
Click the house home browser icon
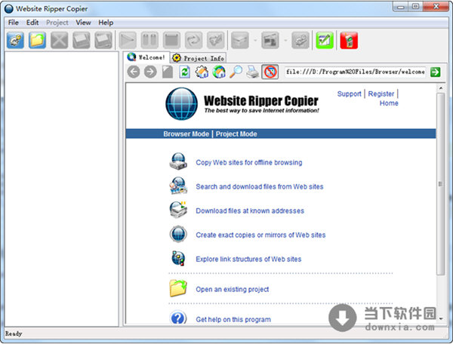202,72
